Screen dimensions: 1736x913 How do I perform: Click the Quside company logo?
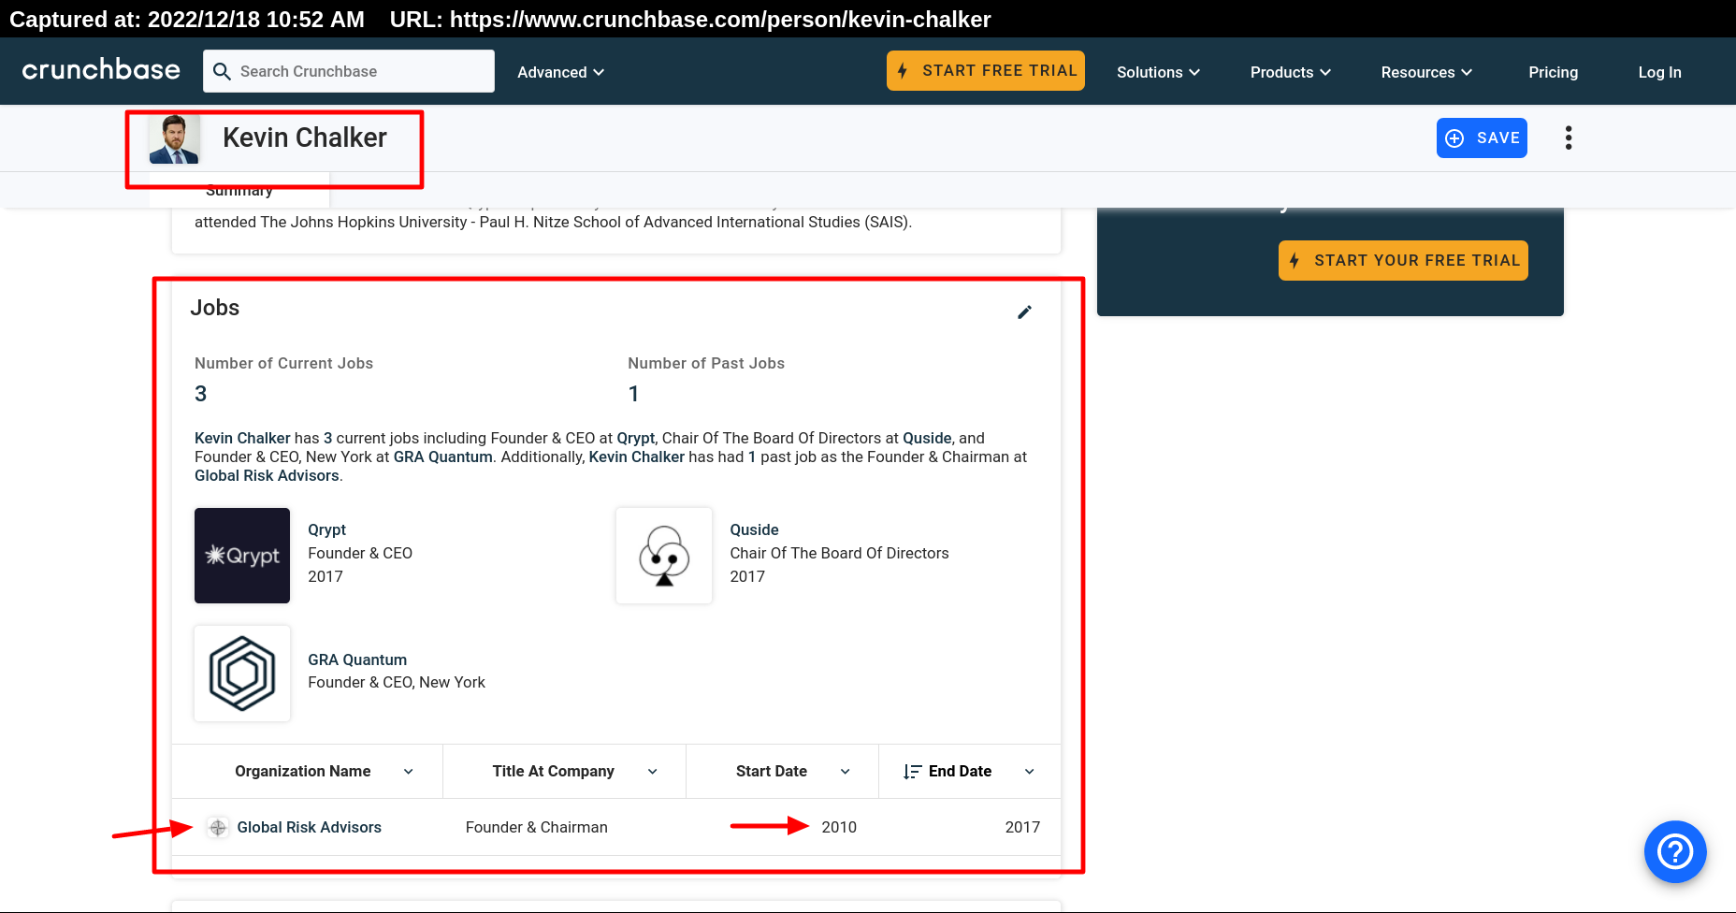[664, 556]
